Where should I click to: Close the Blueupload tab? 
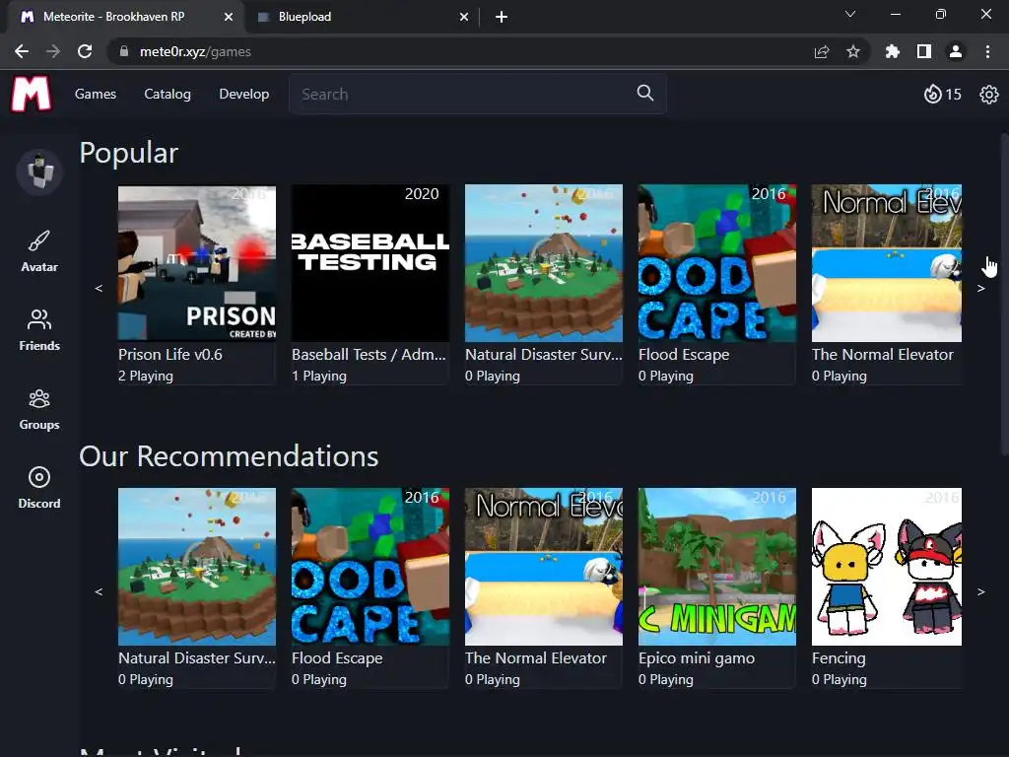point(464,17)
